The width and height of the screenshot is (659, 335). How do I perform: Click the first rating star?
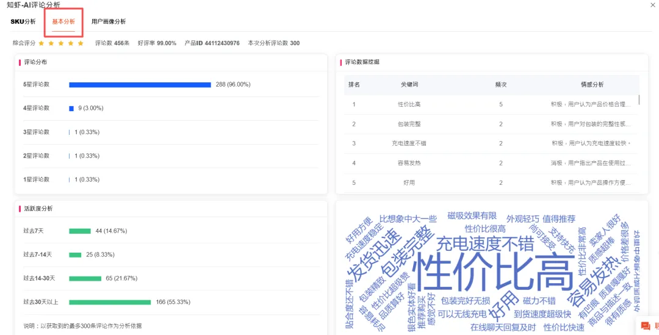tap(41, 43)
